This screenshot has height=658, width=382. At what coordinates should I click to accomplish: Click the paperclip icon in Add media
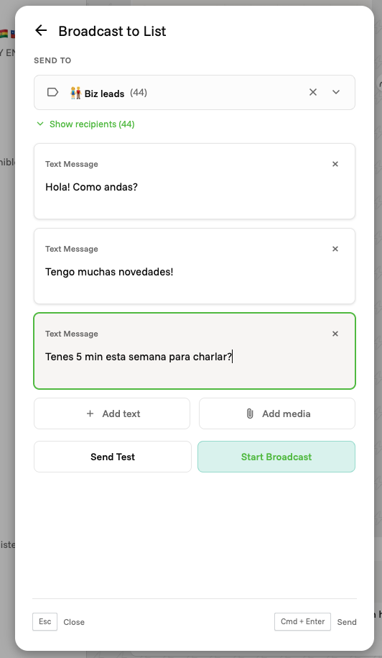pyautogui.click(x=250, y=413)
